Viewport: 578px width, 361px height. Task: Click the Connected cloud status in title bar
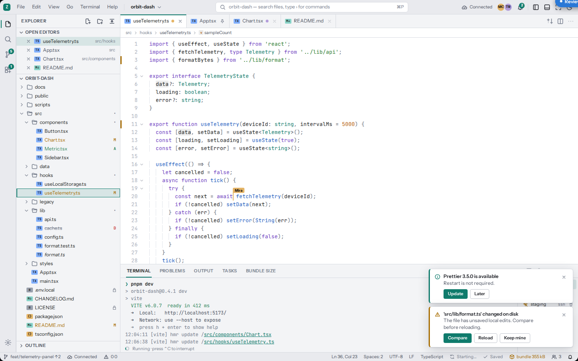click(x=477, y=7)
